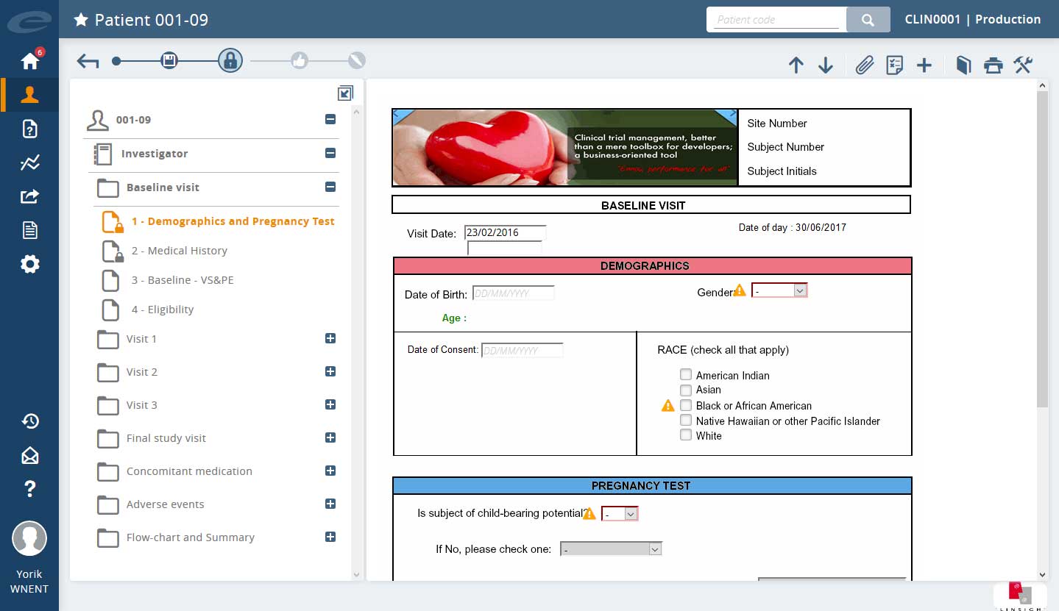Open the documents sidebar icon
Image resolution: width=1059 pixels, height=611 pixels.
pyautogui.click(x=29, y=230)
